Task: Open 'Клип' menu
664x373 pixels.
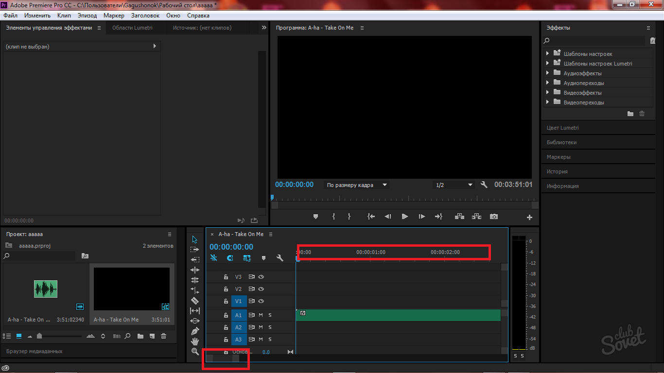Action: coord(64,16)
